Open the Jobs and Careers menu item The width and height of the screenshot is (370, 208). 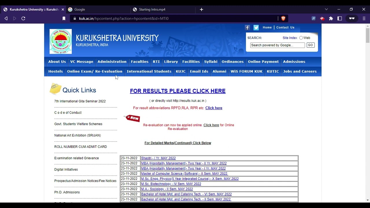(x=300, y=71)
